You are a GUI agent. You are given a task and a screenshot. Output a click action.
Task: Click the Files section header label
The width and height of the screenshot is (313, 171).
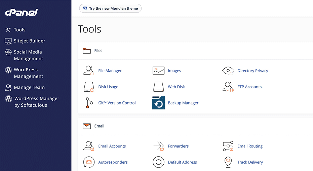[98, 51]
